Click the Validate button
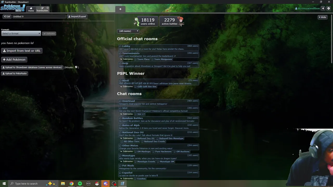The width and height of the screenshot is (333, 187). (x=49, y=34)
